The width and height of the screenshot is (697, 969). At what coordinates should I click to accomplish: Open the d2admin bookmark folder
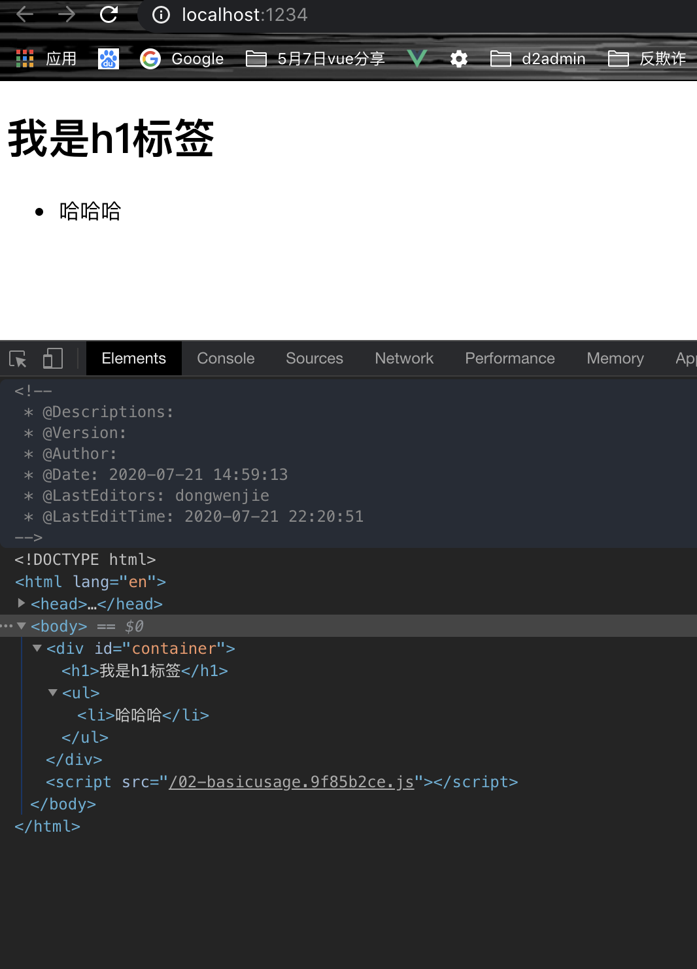tap(538, 59)
